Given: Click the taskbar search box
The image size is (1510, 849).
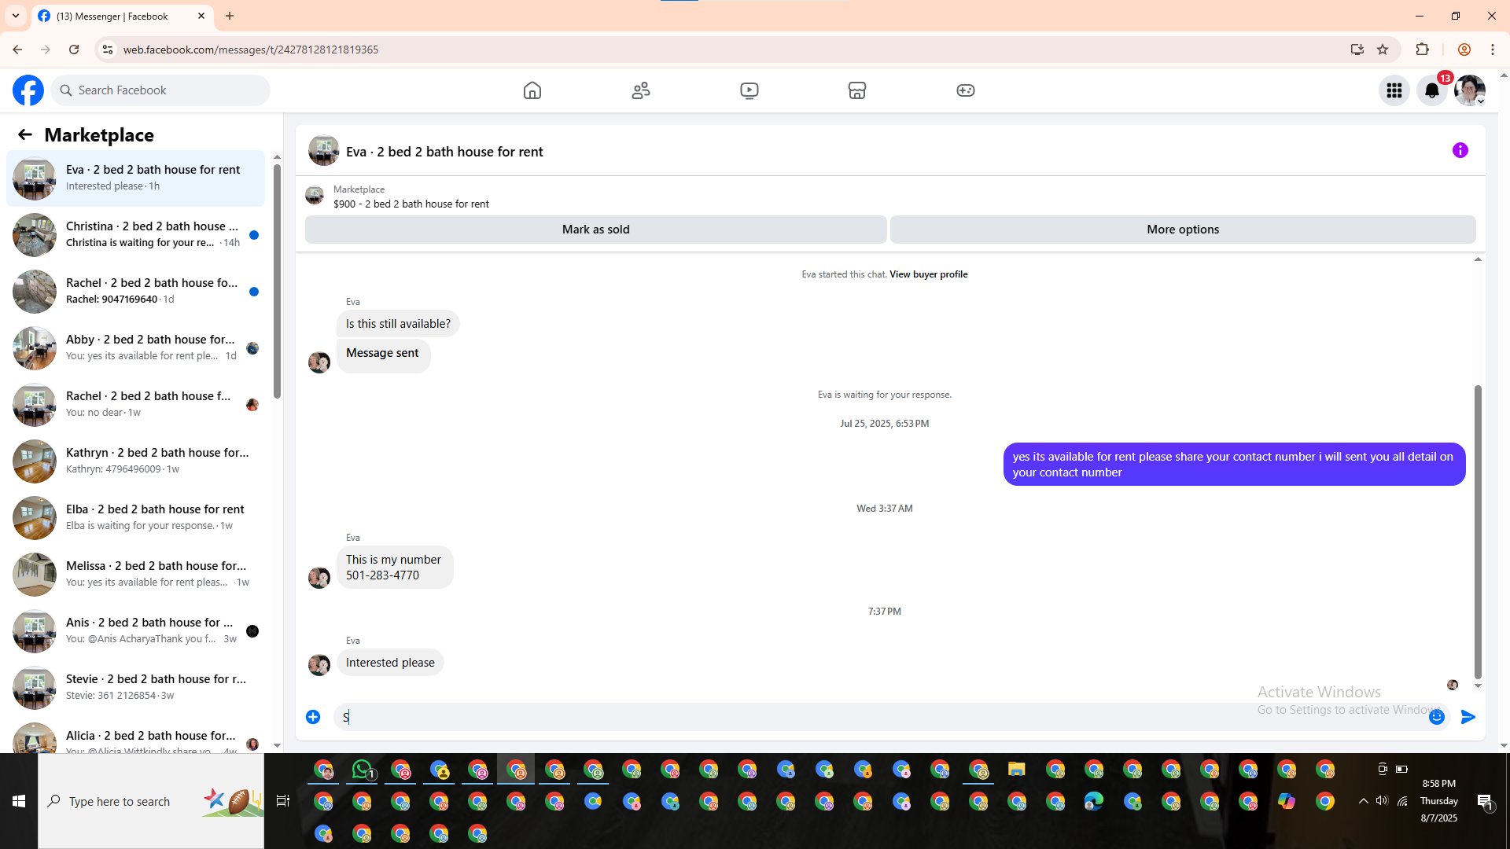Looking at the screenshot, I should click(x=151, y=801).
